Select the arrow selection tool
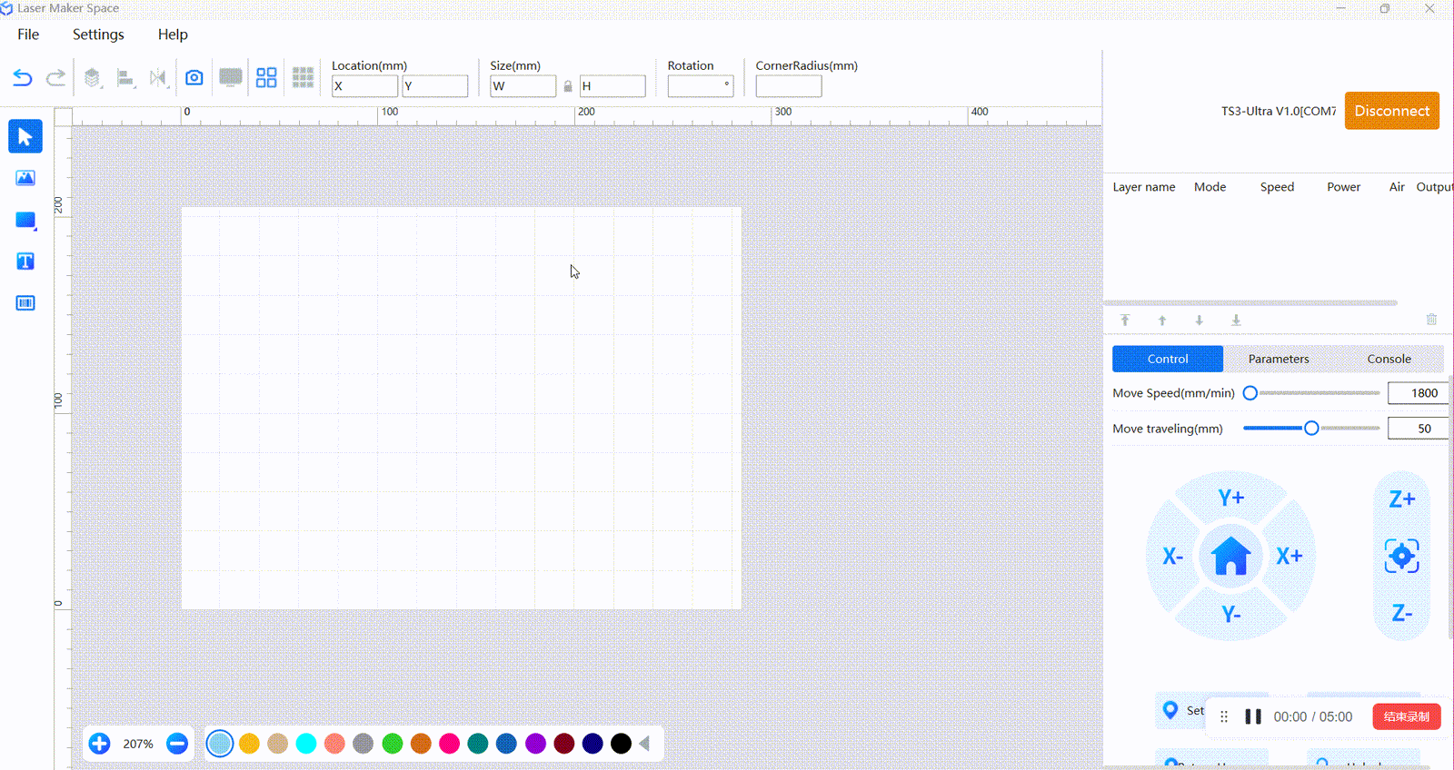 [x=25, y=136]
